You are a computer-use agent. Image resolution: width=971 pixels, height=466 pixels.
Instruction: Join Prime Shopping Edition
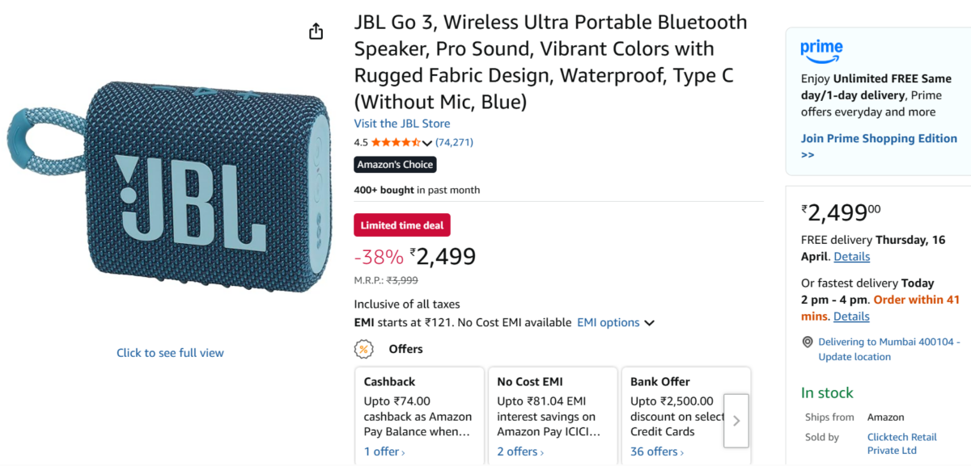point(879,138)
